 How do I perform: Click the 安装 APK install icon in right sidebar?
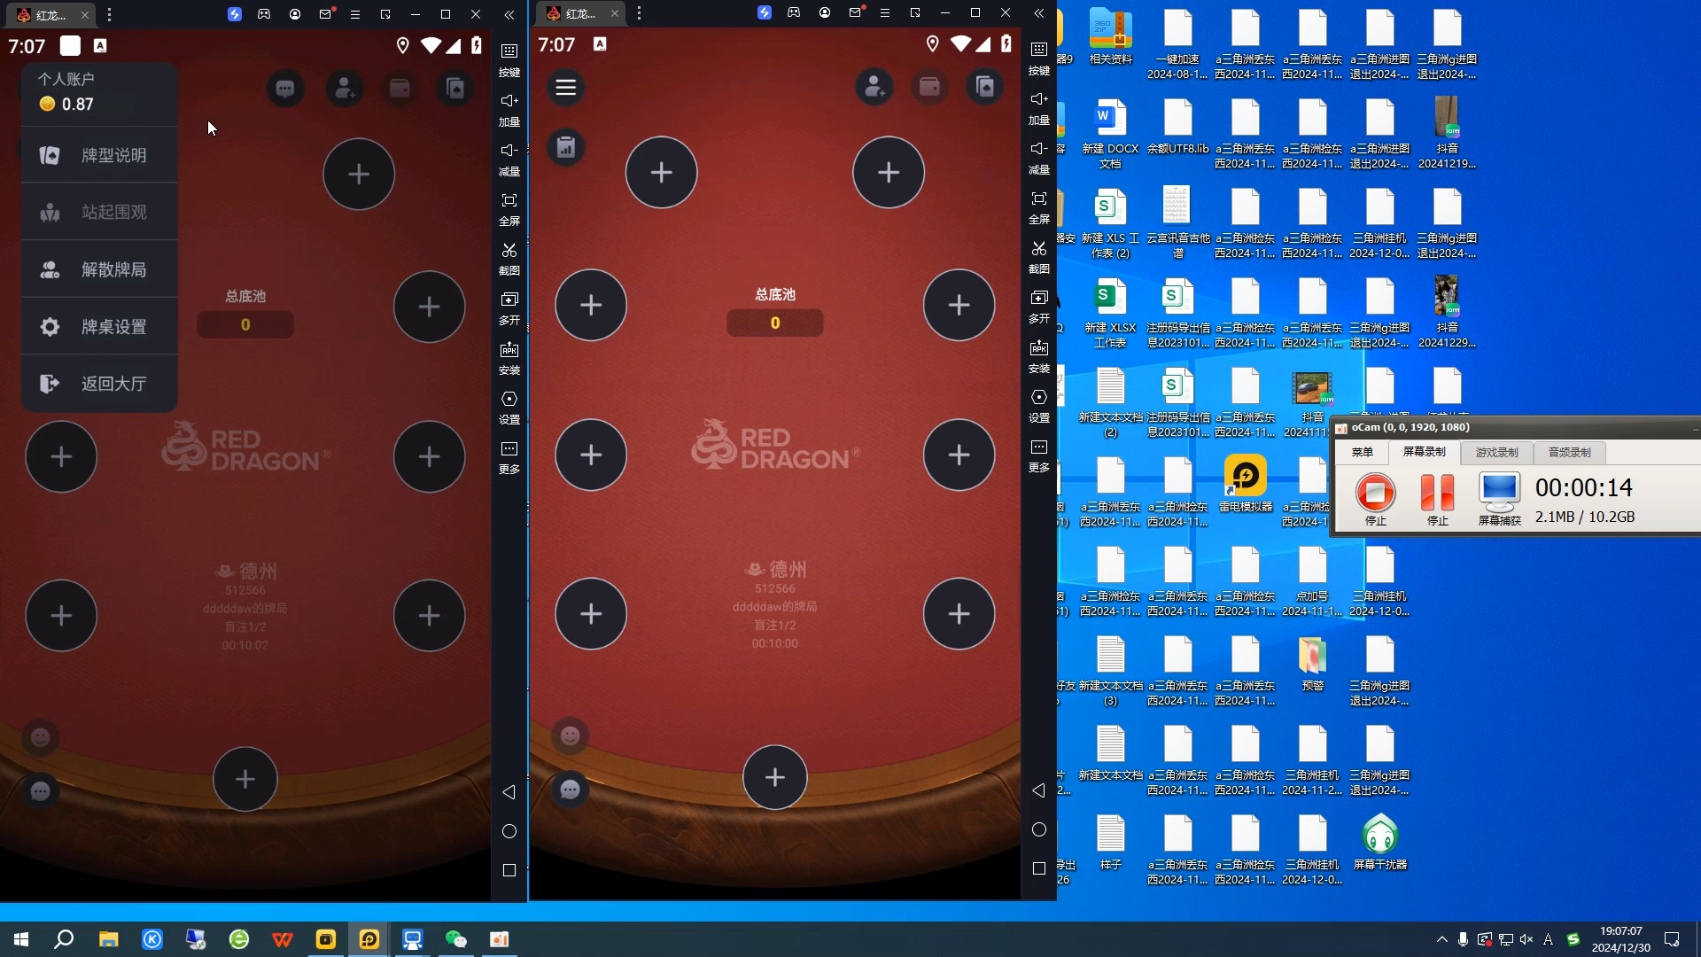pos(1038,349)
